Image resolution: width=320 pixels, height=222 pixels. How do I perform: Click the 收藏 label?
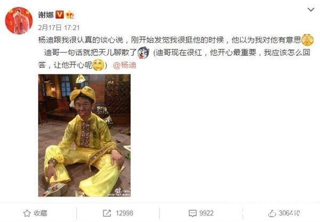point(41,213)
